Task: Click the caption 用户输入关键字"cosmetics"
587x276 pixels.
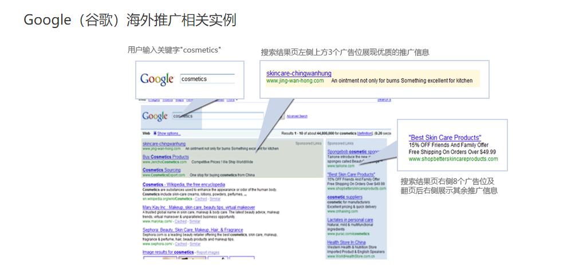Action: tap(174, 50)
